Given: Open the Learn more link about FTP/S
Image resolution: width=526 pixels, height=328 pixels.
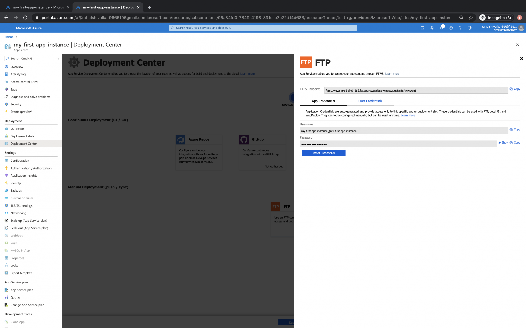Looking at the screenshot, I should point(392,74).
